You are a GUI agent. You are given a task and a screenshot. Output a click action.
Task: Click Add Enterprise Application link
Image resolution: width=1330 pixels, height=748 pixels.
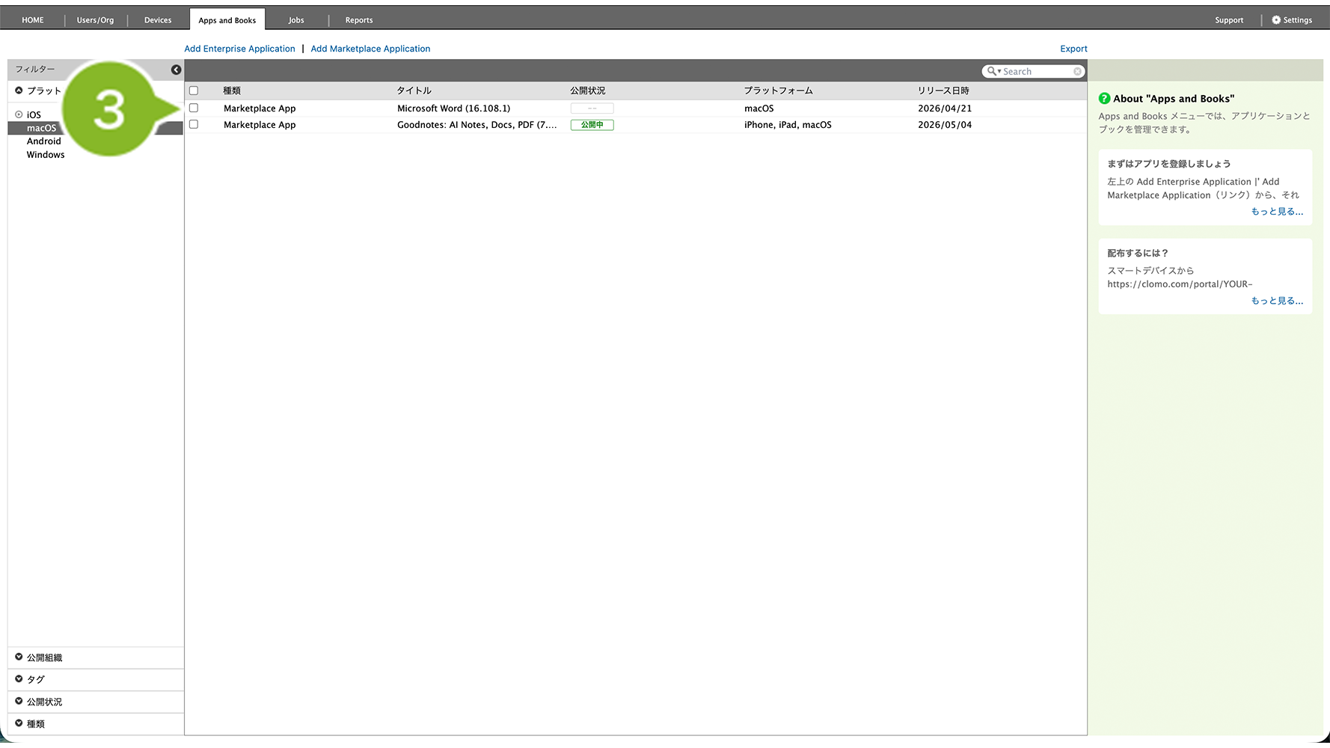(240, 49)
